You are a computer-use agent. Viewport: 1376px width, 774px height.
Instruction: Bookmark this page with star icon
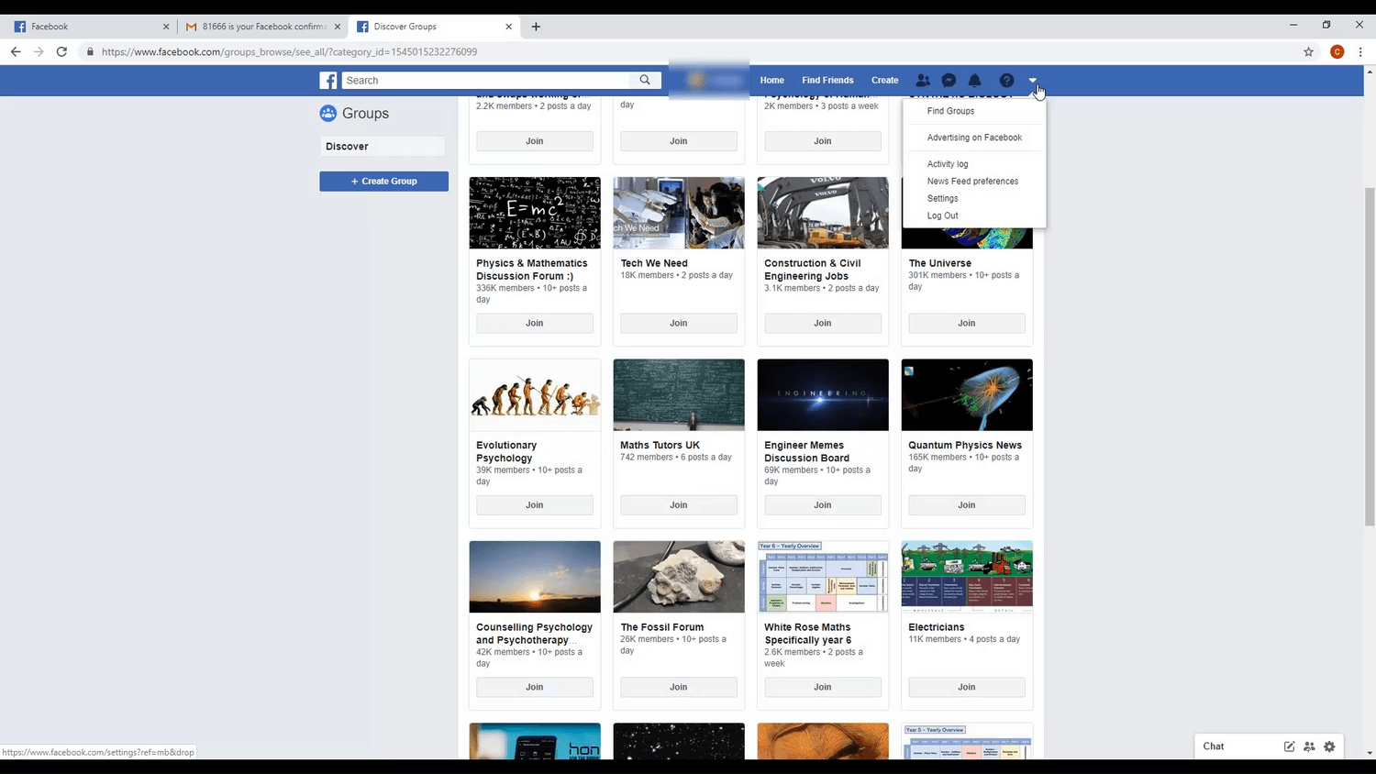1309,52
